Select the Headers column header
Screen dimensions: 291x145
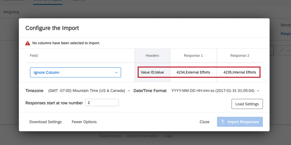[152, 55]
